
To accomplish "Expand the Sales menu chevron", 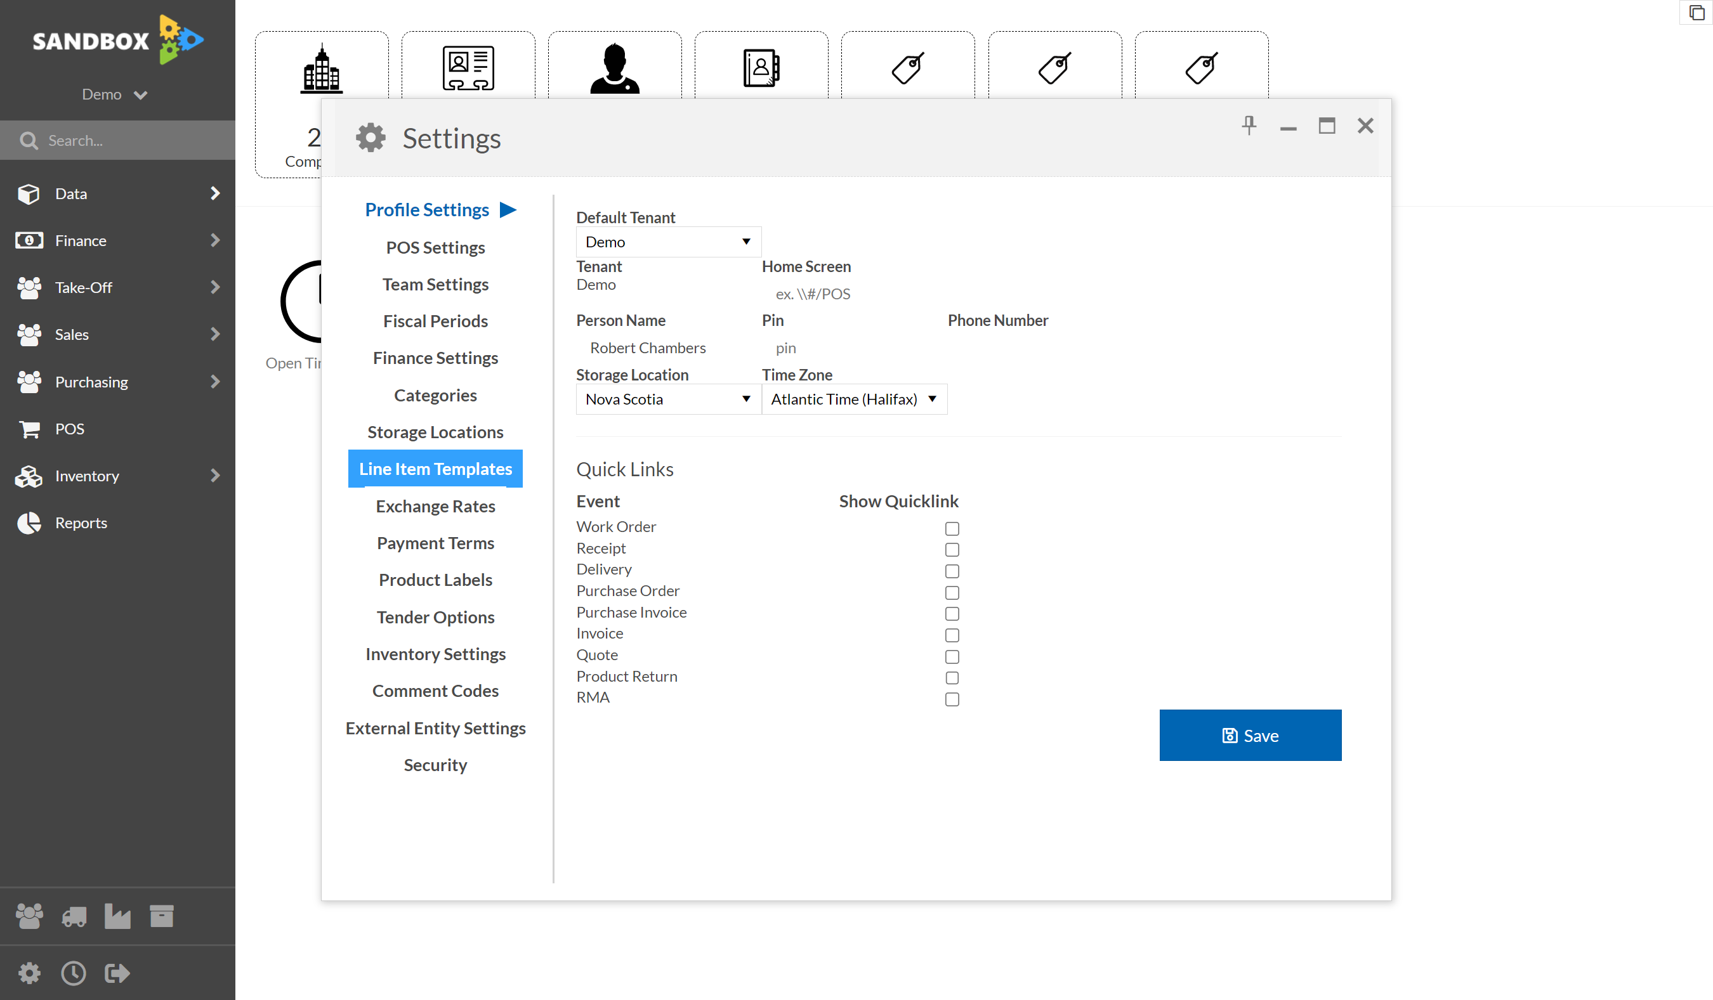I will point(215,334).
